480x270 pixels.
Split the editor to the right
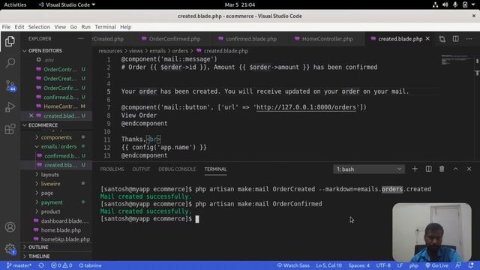point(455,39)
